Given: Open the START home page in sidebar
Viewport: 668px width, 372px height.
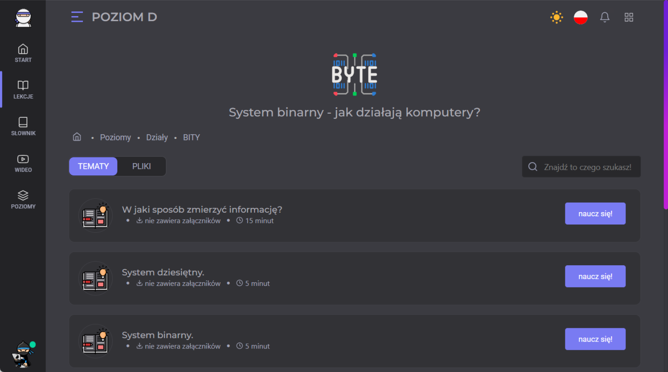Looking at the screenshot, I should point(23,53).
